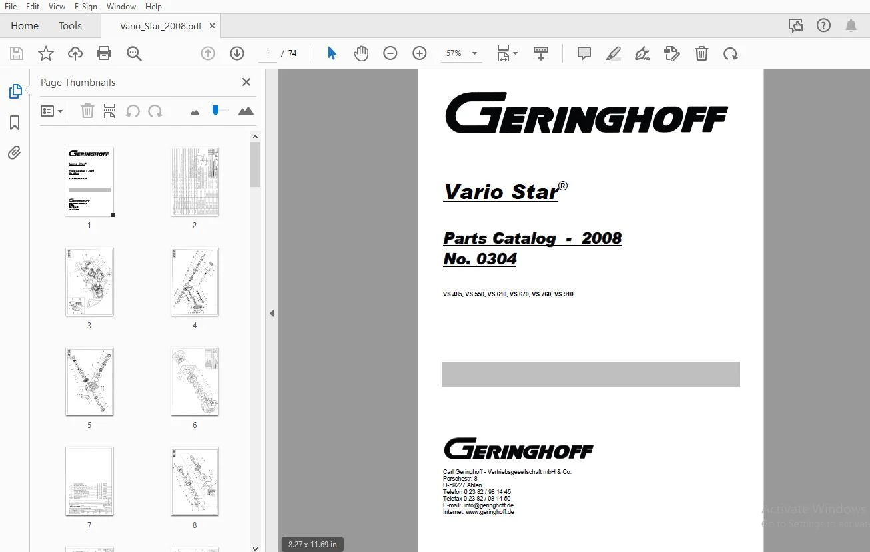
Task: Choose the selection arrow tool
Action: coord(332,53)
